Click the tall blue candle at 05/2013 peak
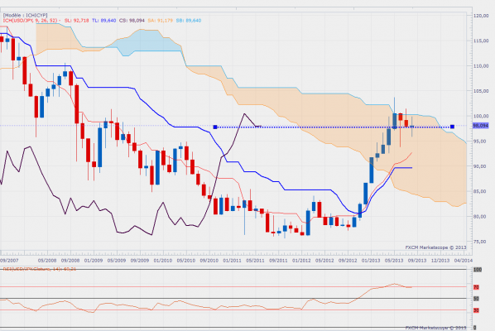 (x=395, y=121)
